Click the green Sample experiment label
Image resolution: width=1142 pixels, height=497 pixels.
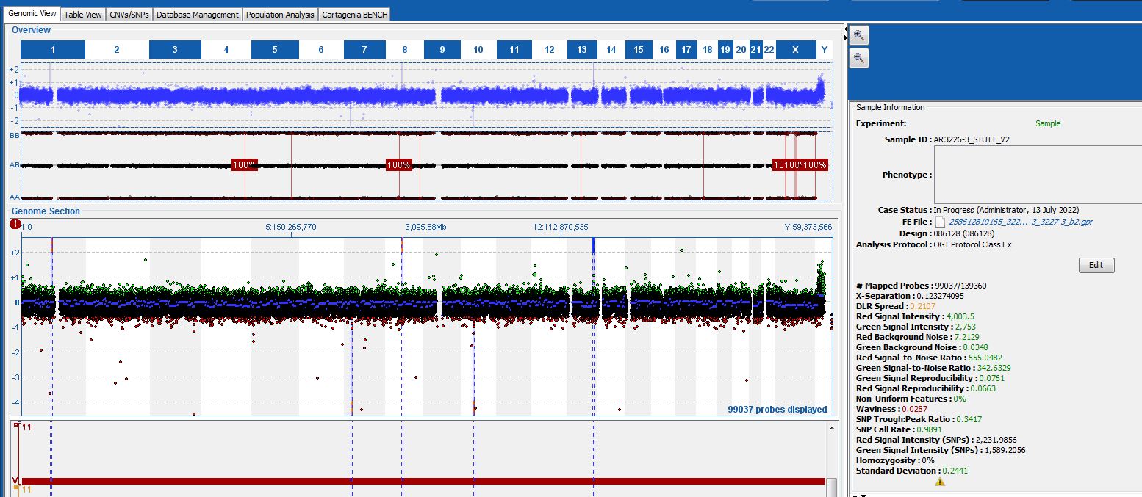point(1048,123)
